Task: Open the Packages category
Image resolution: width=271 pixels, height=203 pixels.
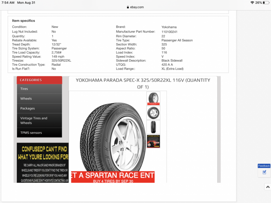Action: click(x=39, y=108)
